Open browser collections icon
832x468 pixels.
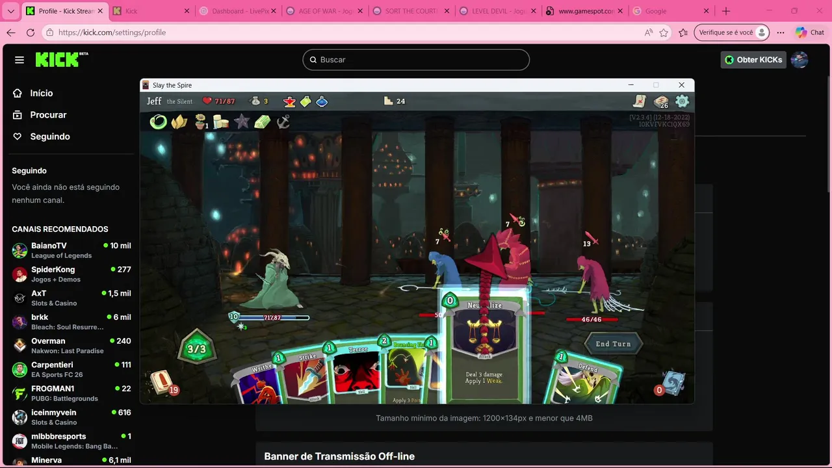683,32
